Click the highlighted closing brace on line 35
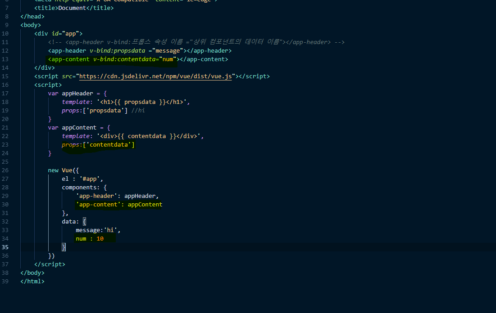 click(x=64, y=247)
